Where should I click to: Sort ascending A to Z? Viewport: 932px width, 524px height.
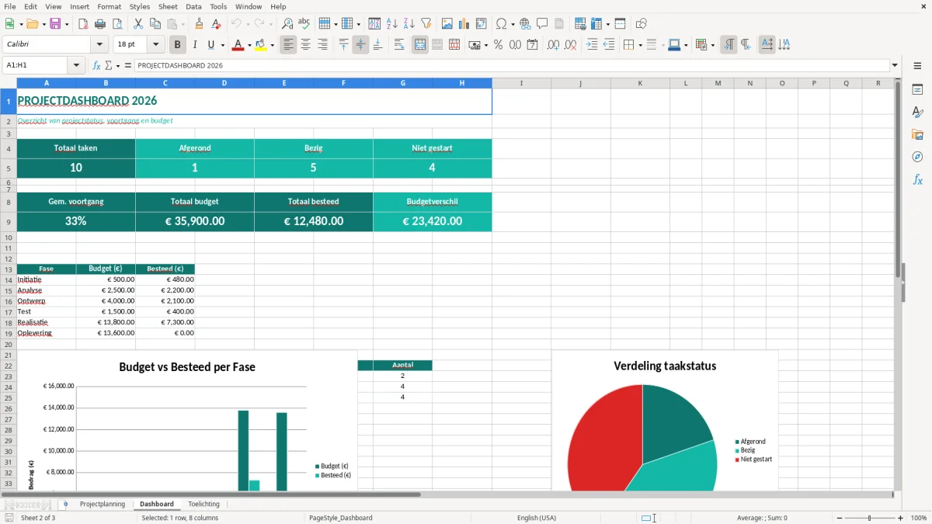pos(392,24)
